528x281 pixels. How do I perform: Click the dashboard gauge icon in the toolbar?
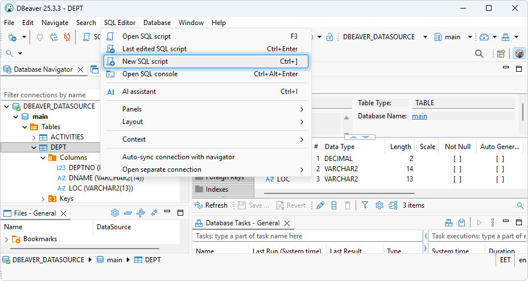484,37
